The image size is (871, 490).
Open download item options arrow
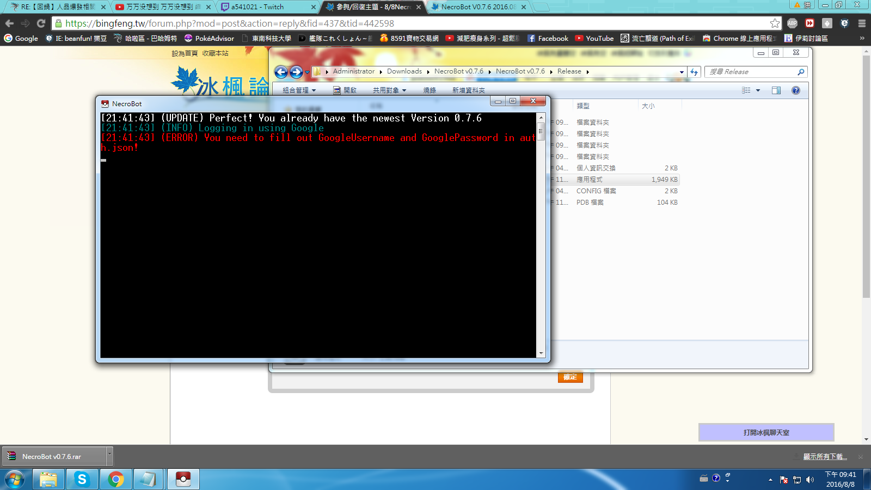click(x=109, y=456)
